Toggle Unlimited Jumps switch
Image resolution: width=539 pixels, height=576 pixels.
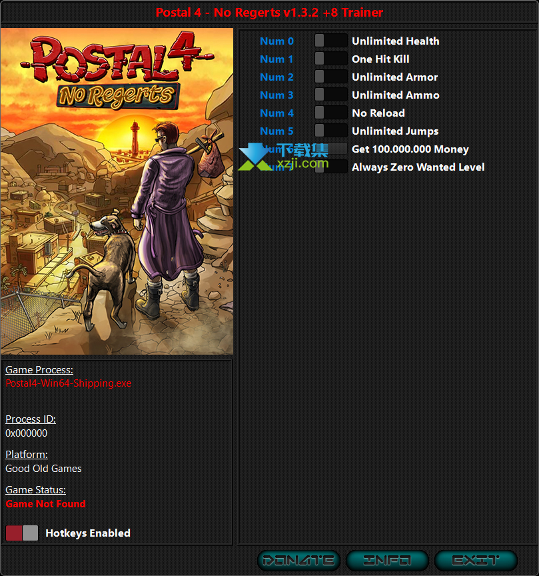[x=331, y=131]
